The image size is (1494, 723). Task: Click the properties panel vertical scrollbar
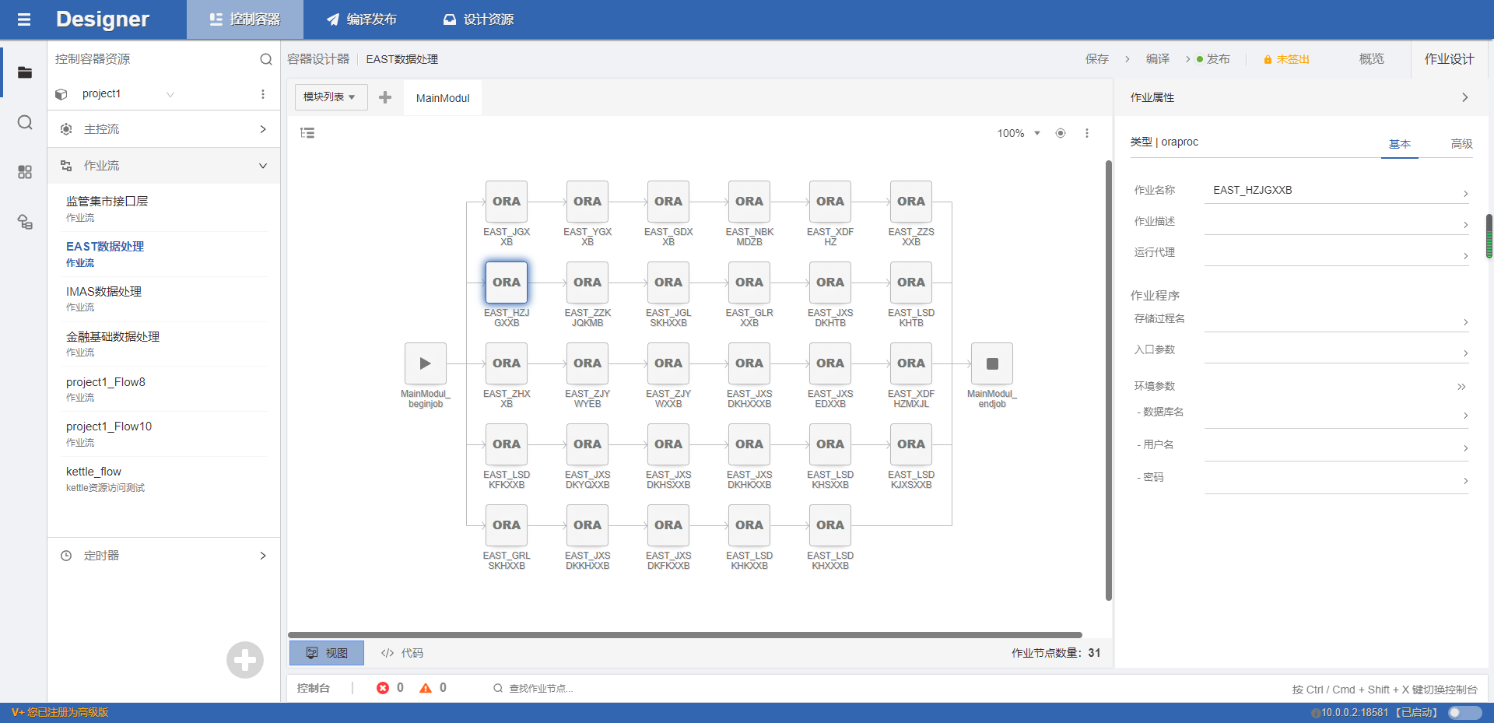1489,236
